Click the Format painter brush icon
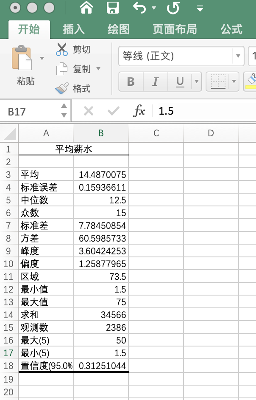This screenshot has width=256, height=400. [62, 88]
